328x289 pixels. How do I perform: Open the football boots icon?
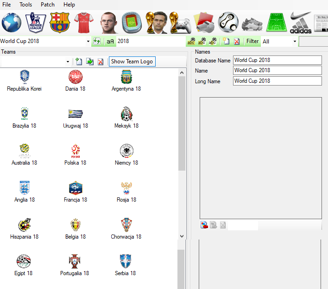click(252, 24)
